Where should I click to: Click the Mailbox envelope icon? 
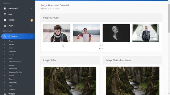[5, 20]
